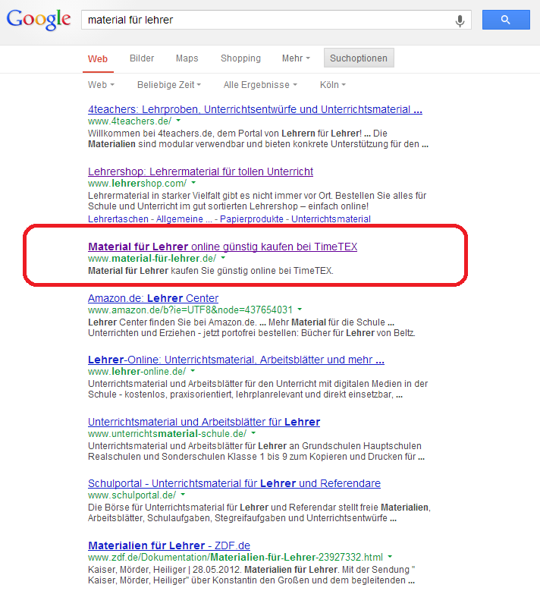
Task: Open the Papierprodukte sitelink
Action: (252, 219)
